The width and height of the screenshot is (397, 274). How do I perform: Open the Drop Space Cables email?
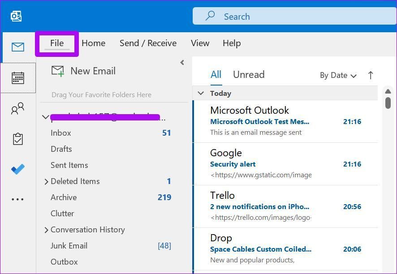(285, 249)
